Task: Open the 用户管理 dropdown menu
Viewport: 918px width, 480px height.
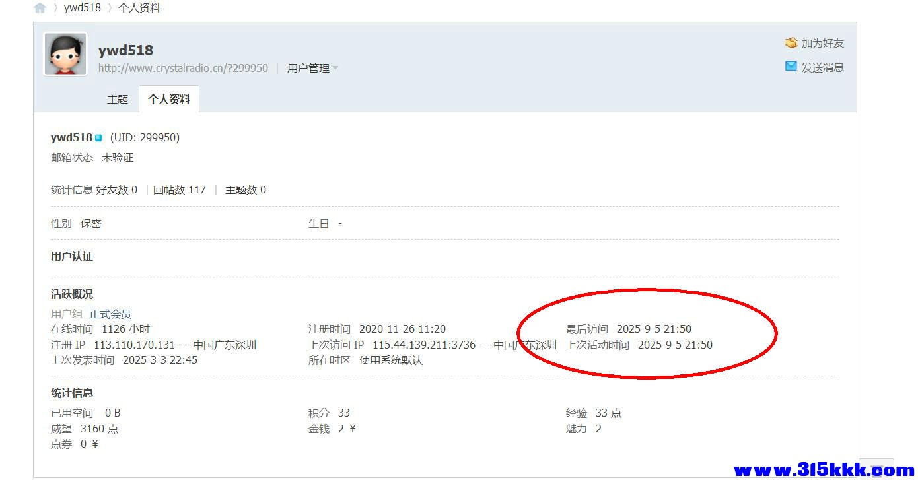Action: (308, 68)
